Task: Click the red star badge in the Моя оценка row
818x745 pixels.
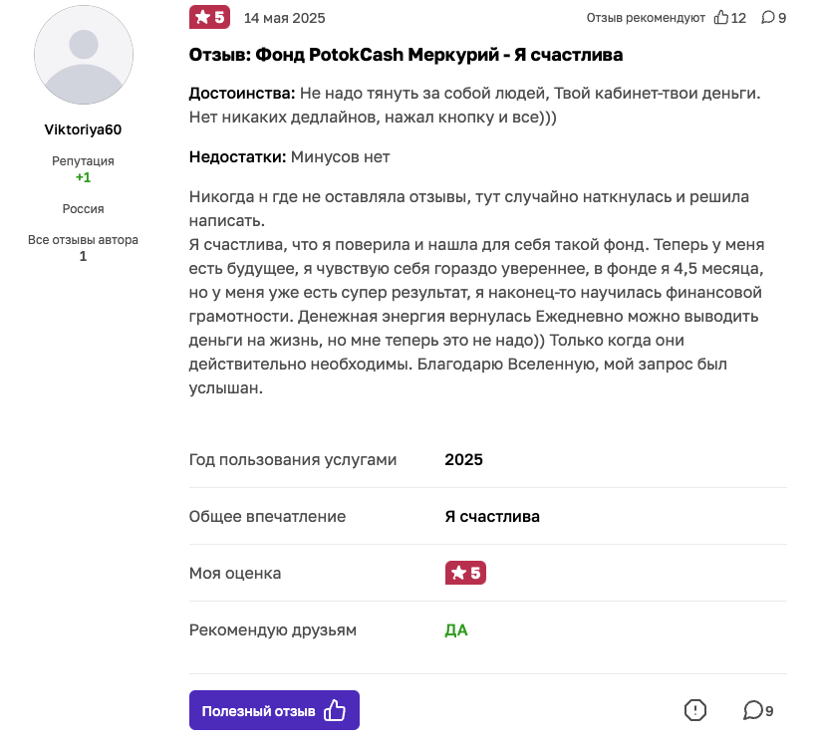Action: tap(464, 573)
